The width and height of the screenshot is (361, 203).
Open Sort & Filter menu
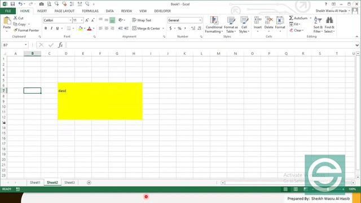(318, 25)
